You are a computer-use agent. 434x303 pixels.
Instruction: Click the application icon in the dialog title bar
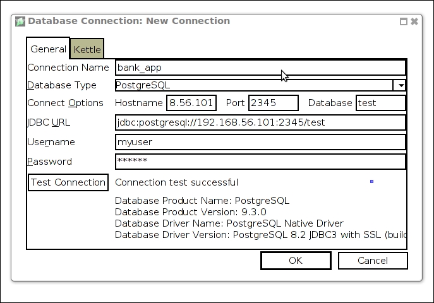[20, 21]
